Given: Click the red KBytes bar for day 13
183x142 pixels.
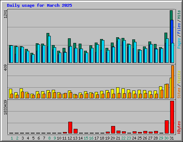Looking at the screenshot, I should [76, 131].
